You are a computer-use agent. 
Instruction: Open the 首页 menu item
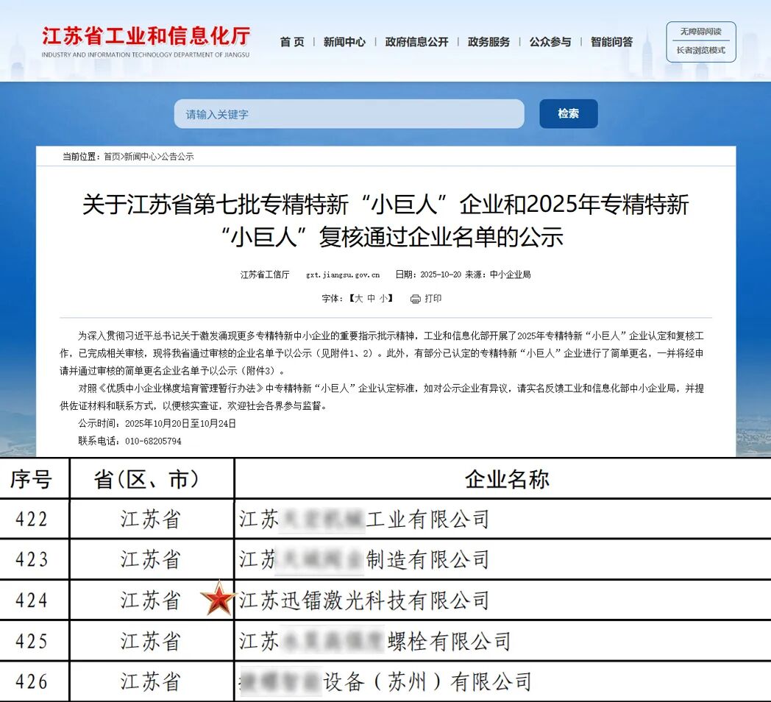point(294,42)
